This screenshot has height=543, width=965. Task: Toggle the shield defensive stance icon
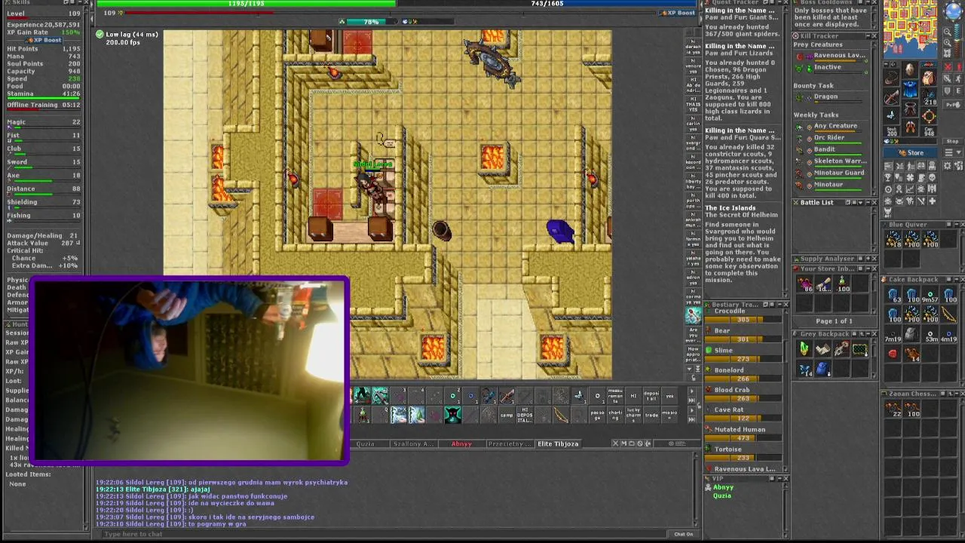(x=948, y=90)
